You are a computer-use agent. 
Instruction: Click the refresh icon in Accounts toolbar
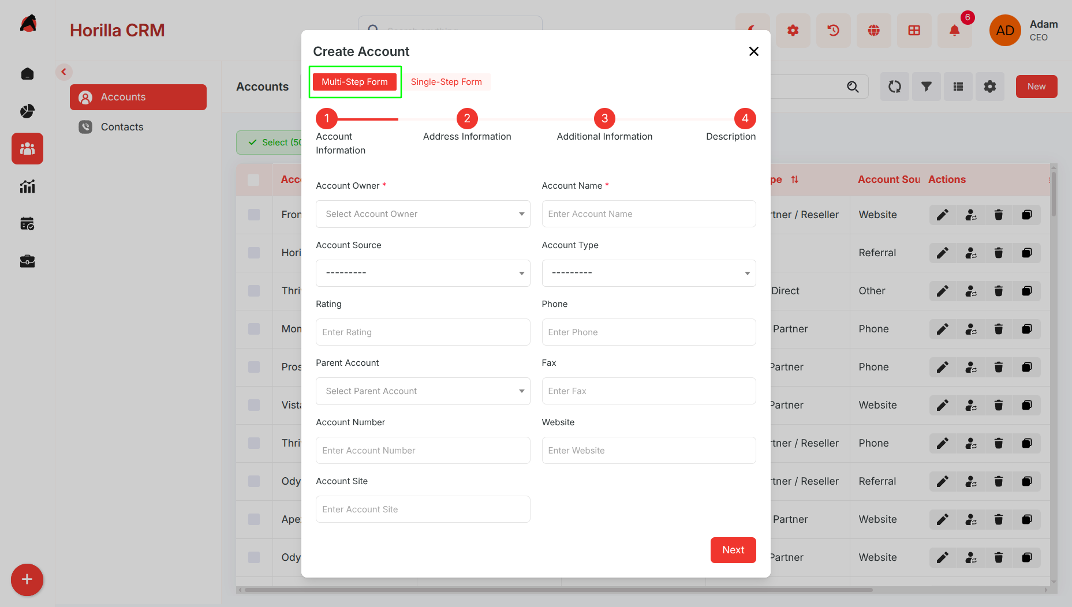click(894, 87)
